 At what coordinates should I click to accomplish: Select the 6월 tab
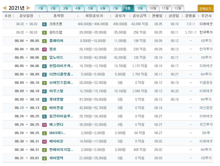[103, 8]
